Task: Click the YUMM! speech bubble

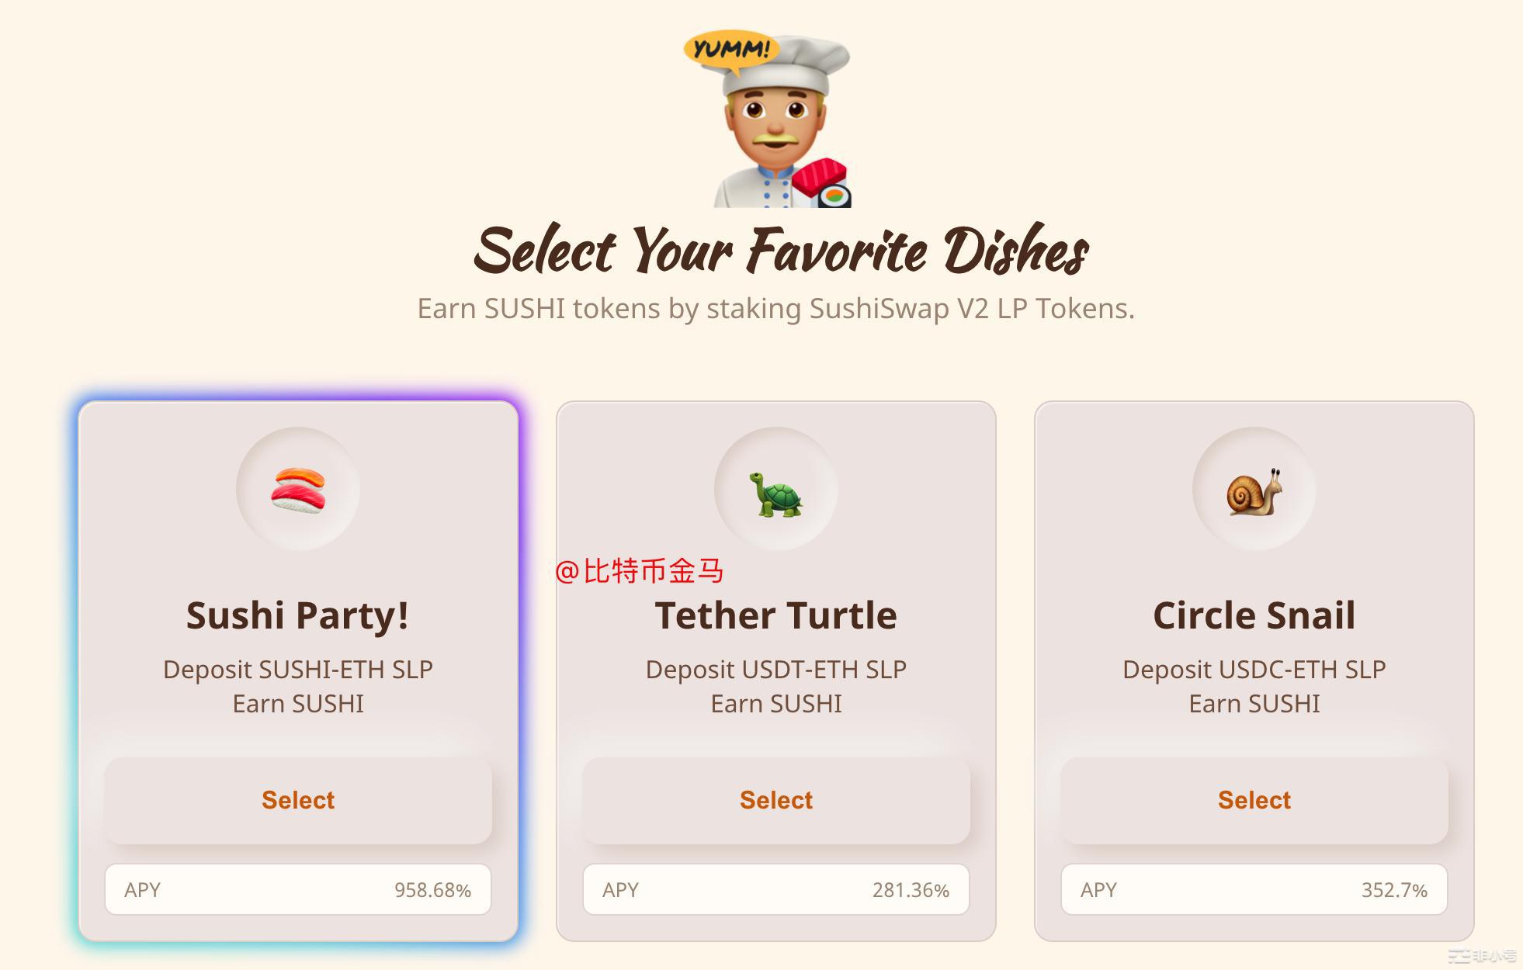Action: coord(730,49)
